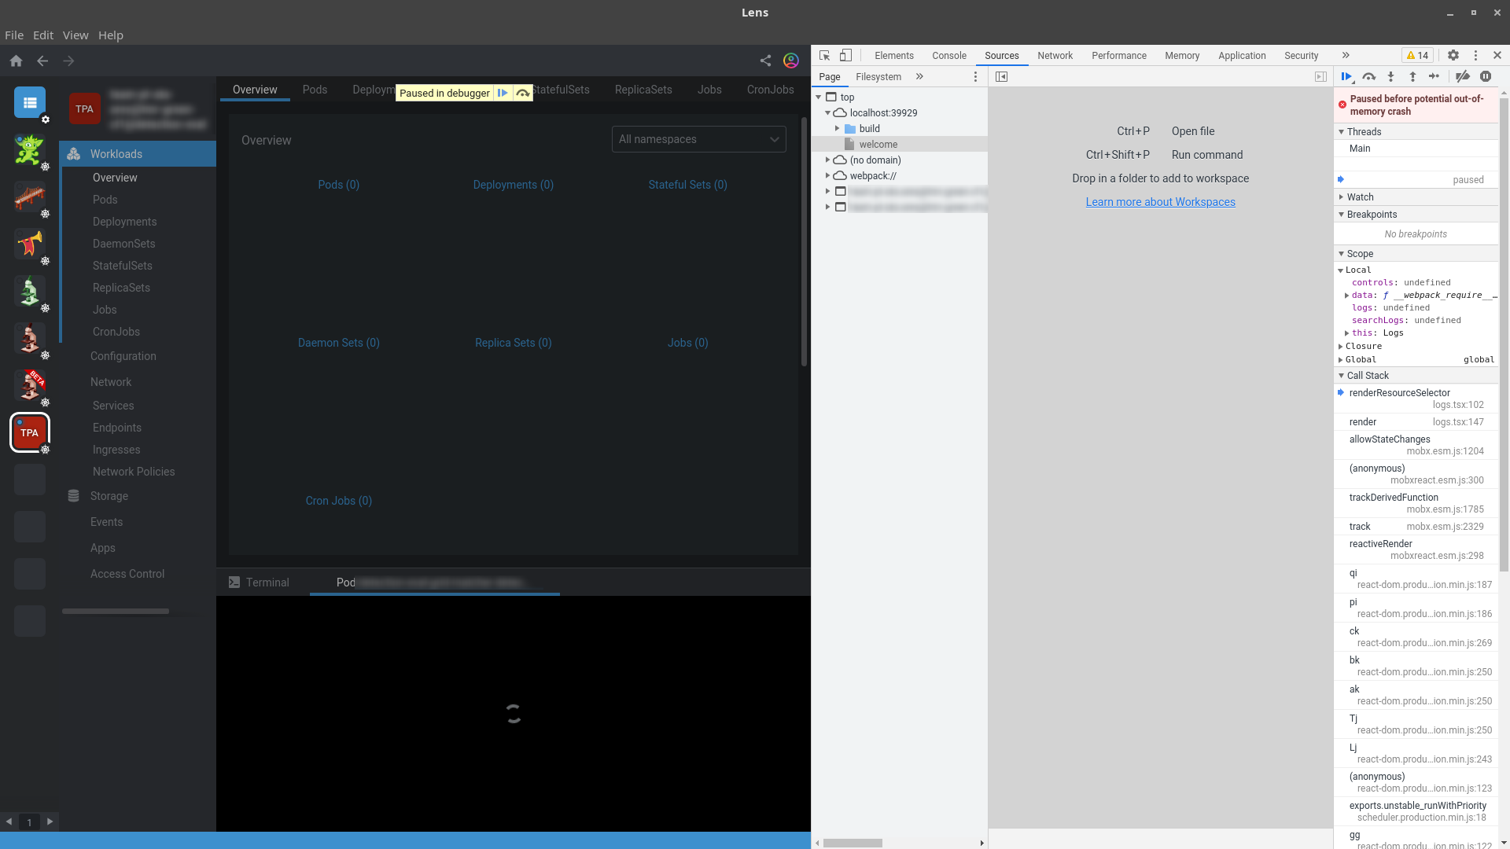Step into the next function call
Viewport: 1510px width, 849px height.
[x=1391, y=76]
